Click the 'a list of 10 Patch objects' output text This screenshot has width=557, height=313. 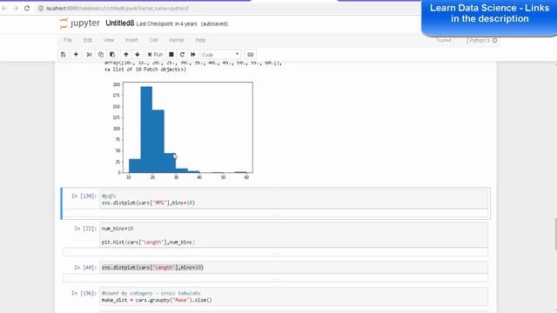click(x=145, y=70)
